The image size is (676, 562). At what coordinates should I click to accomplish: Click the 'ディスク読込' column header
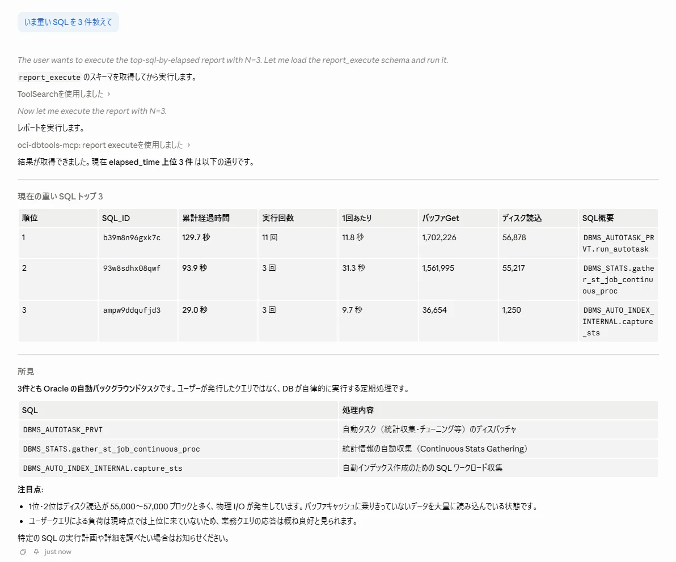point(538,218)
